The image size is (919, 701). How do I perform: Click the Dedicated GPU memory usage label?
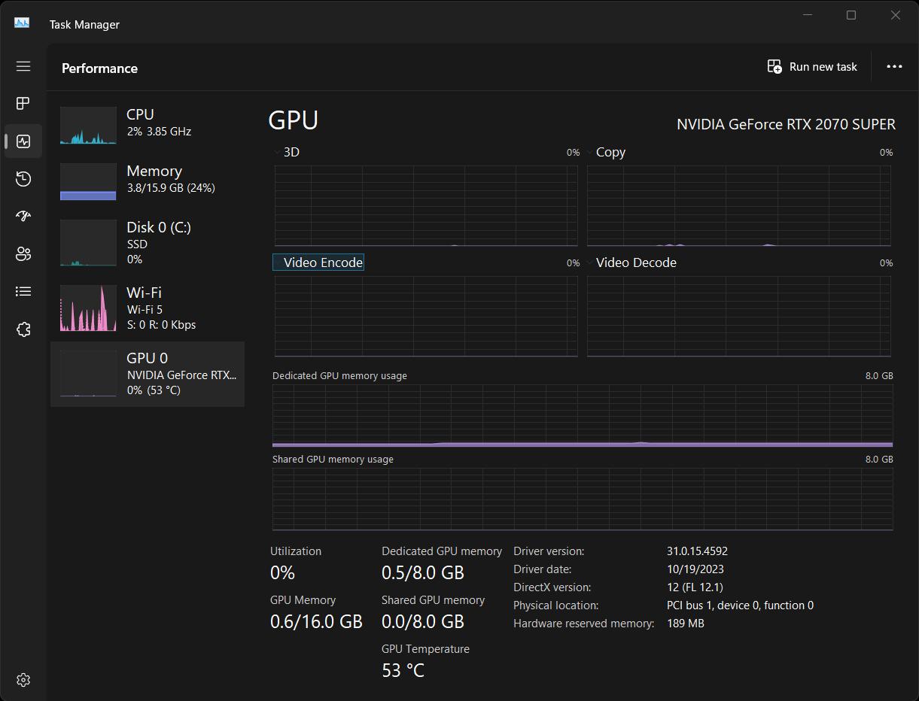(x=339, y=375)
